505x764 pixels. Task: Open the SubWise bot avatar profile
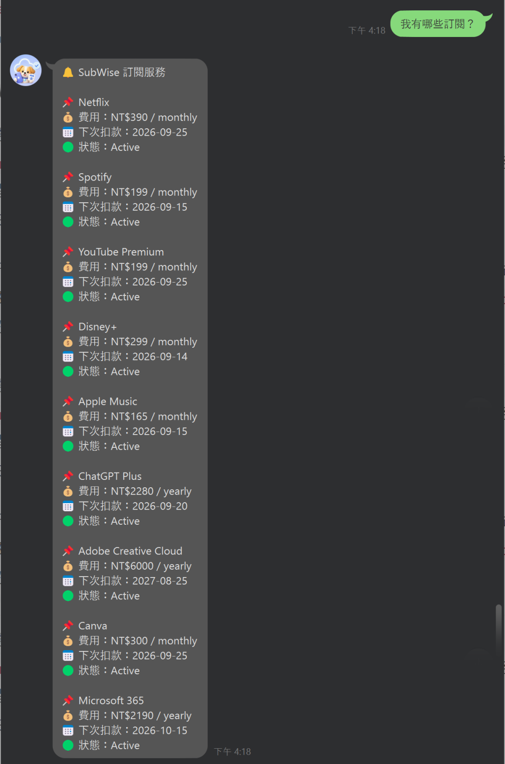[x=26, y=70]
